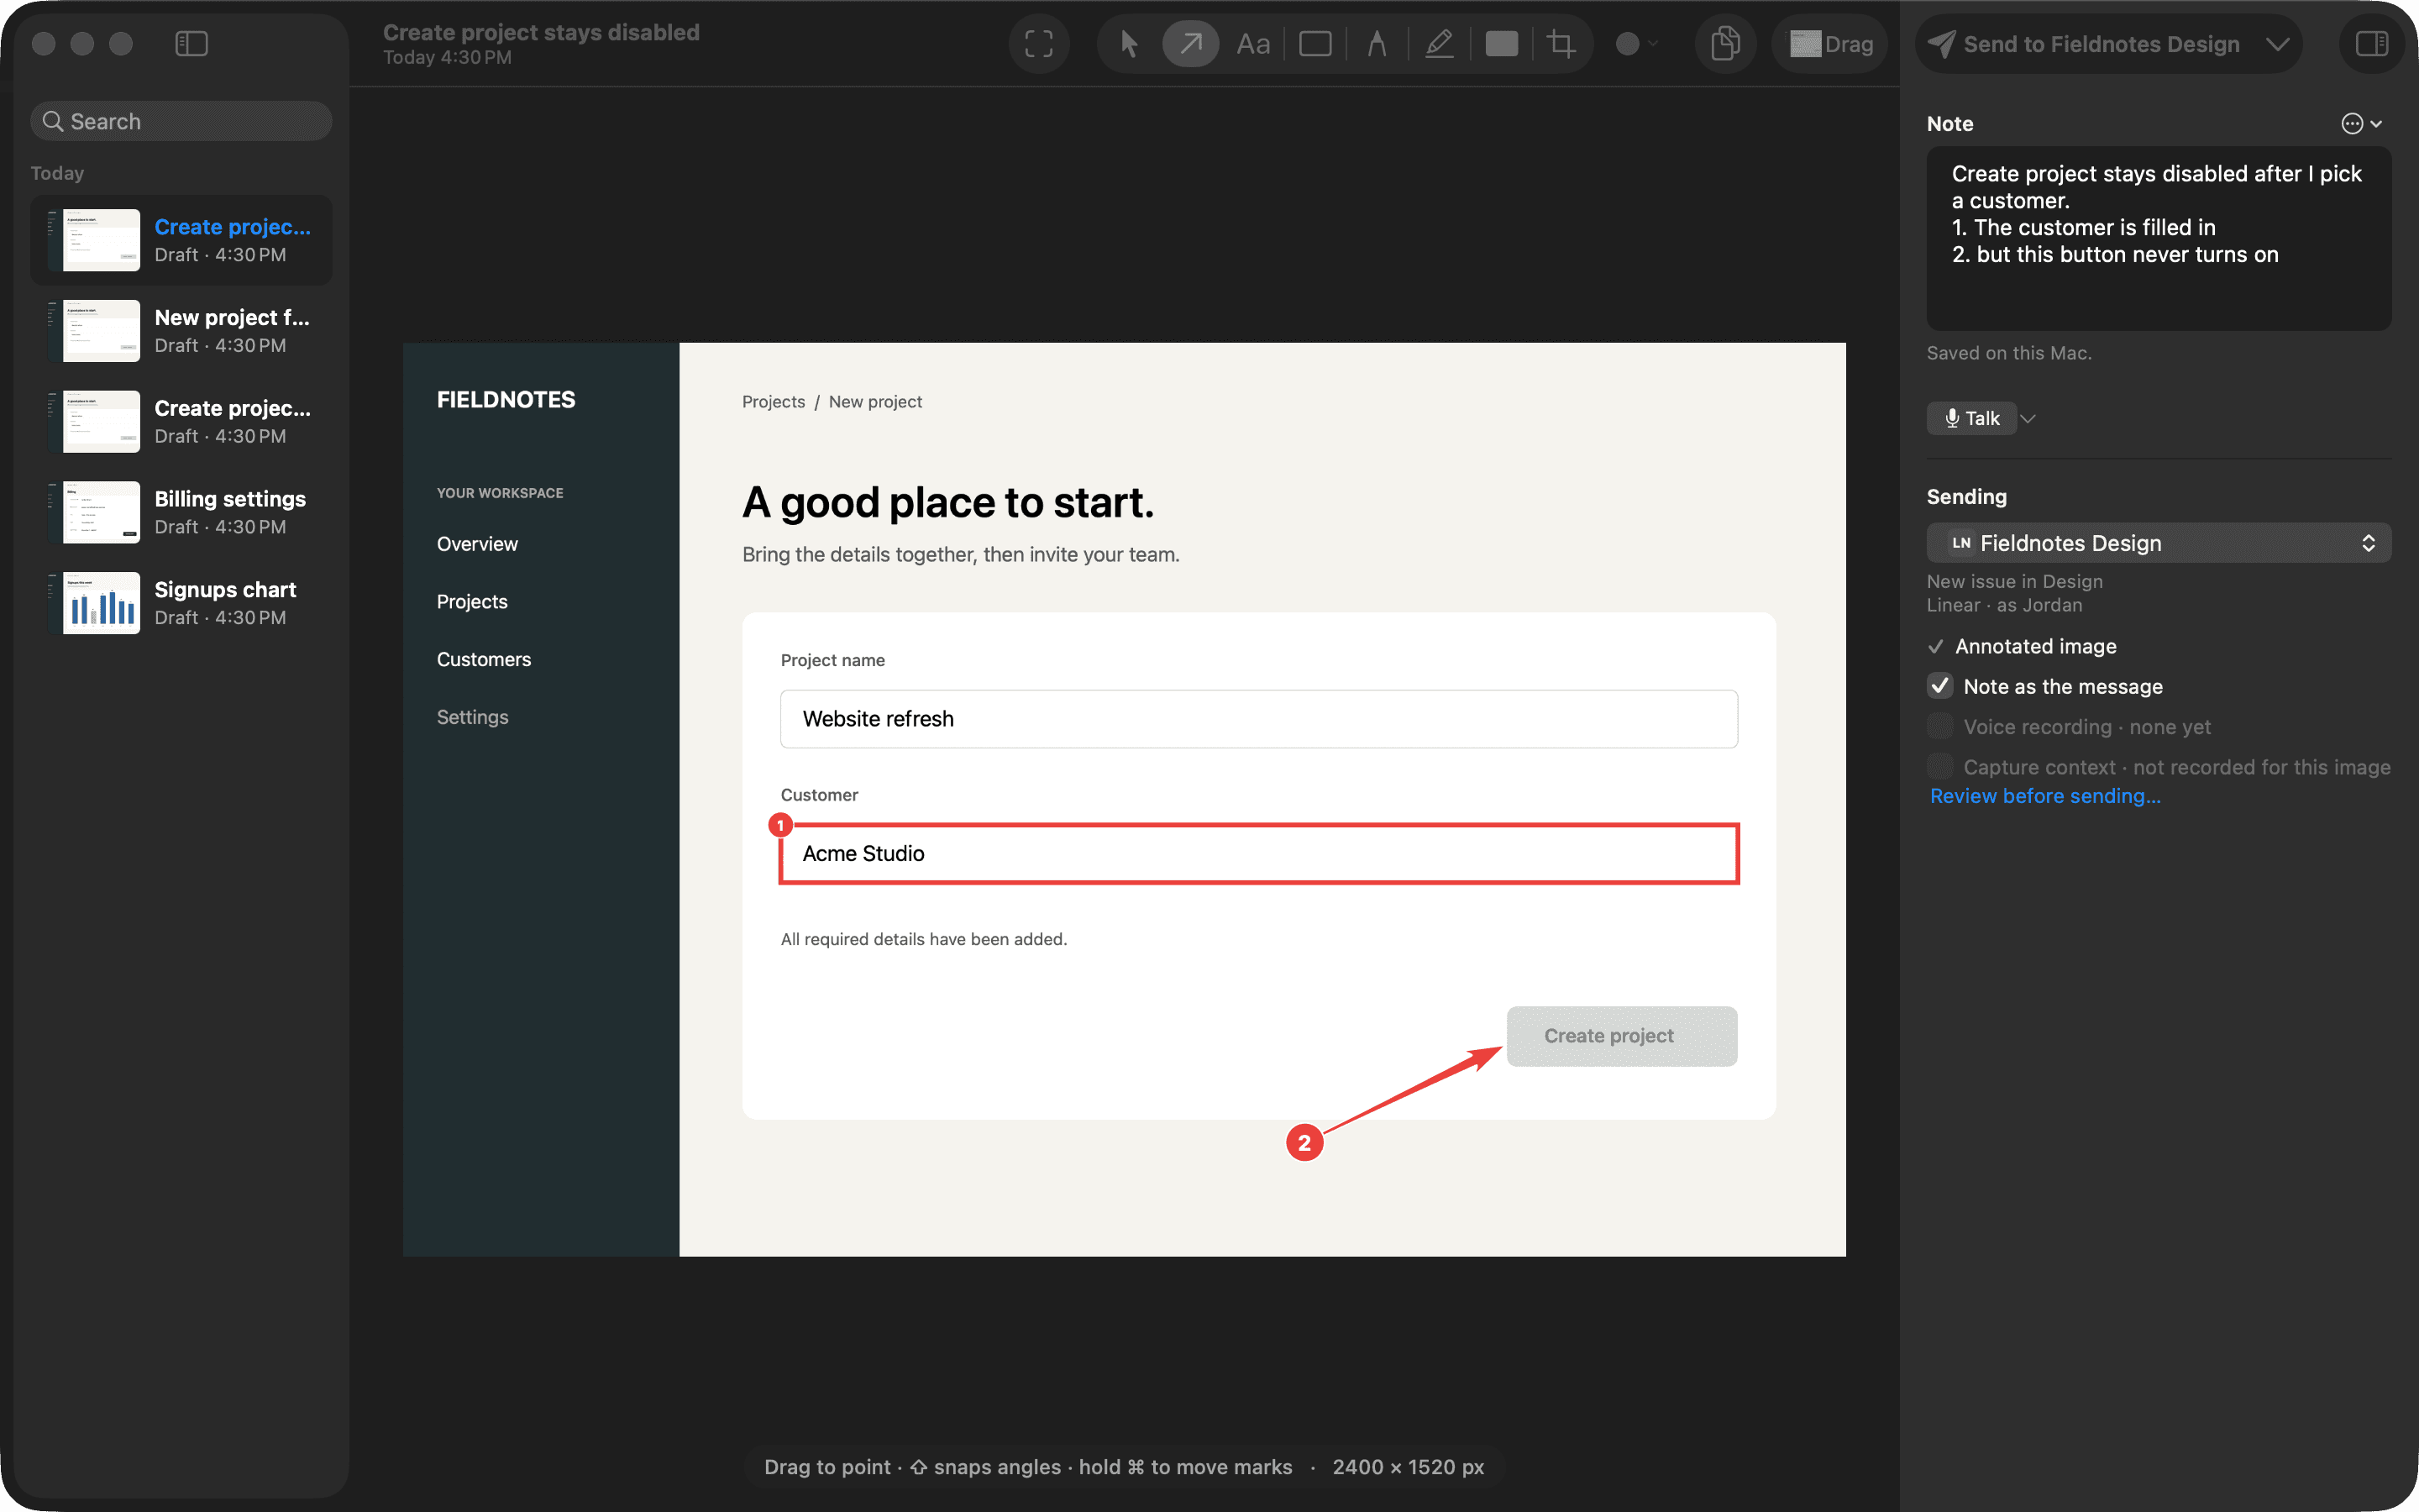The height and width of the screenshot is (1512, 2419).
Task: Toggle the right inspector panel icon
Action: [2371, 44]
